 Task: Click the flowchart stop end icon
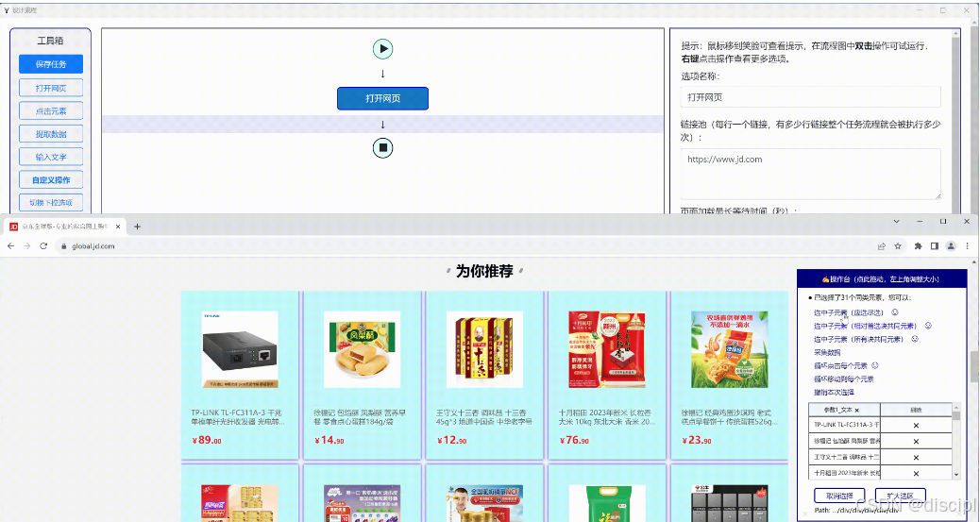(382, 148)
